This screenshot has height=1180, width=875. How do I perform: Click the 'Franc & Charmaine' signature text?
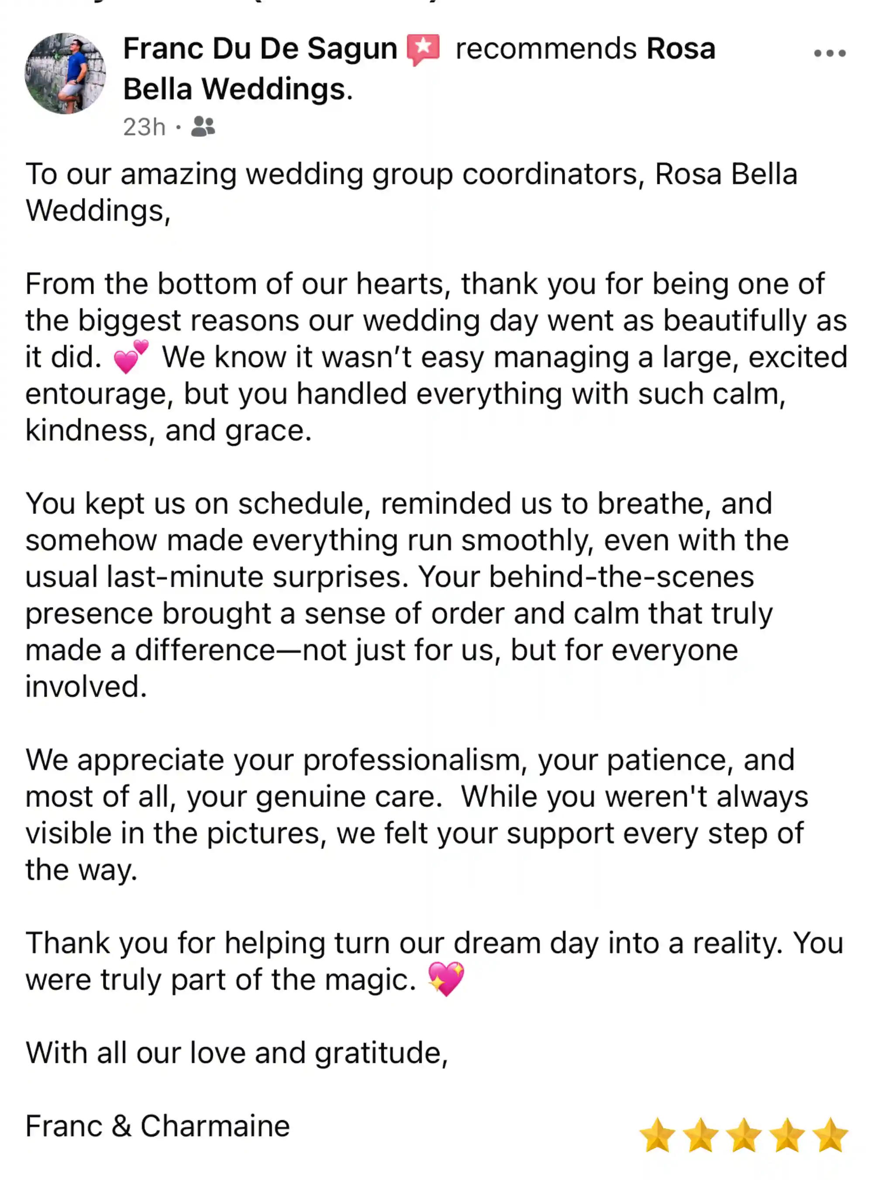pos(158,1125)
